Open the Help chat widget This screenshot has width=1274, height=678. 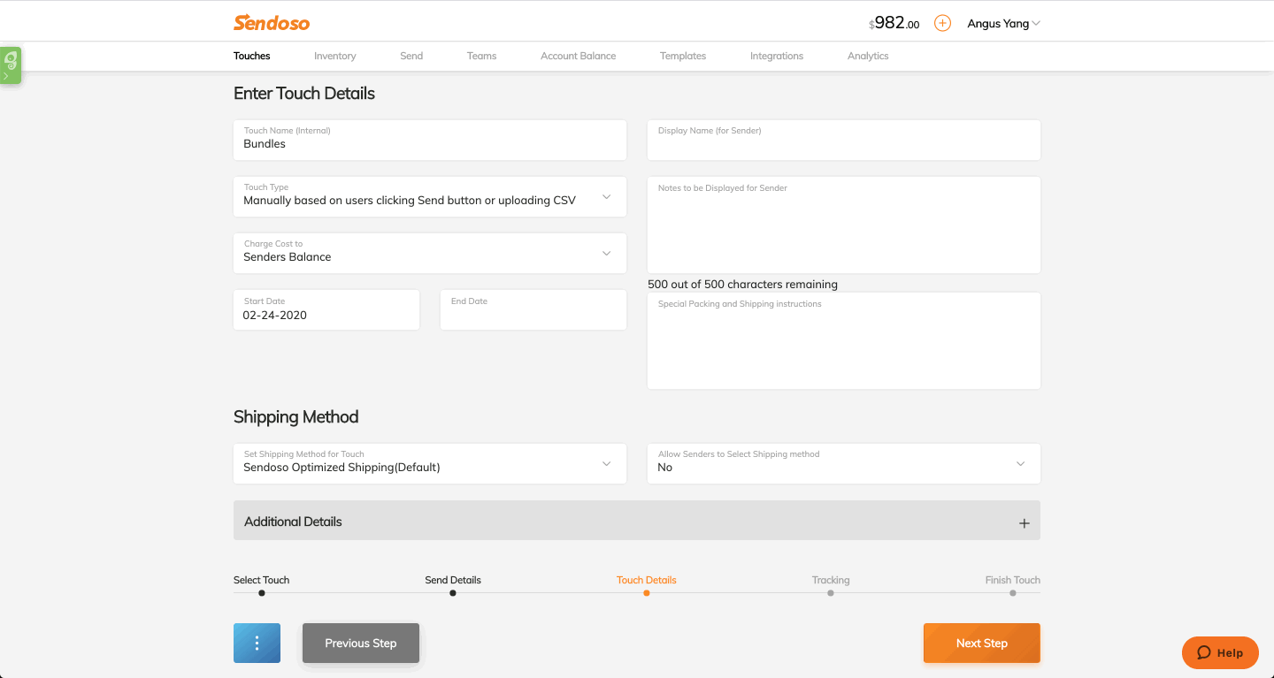[x=1220, y=652]
